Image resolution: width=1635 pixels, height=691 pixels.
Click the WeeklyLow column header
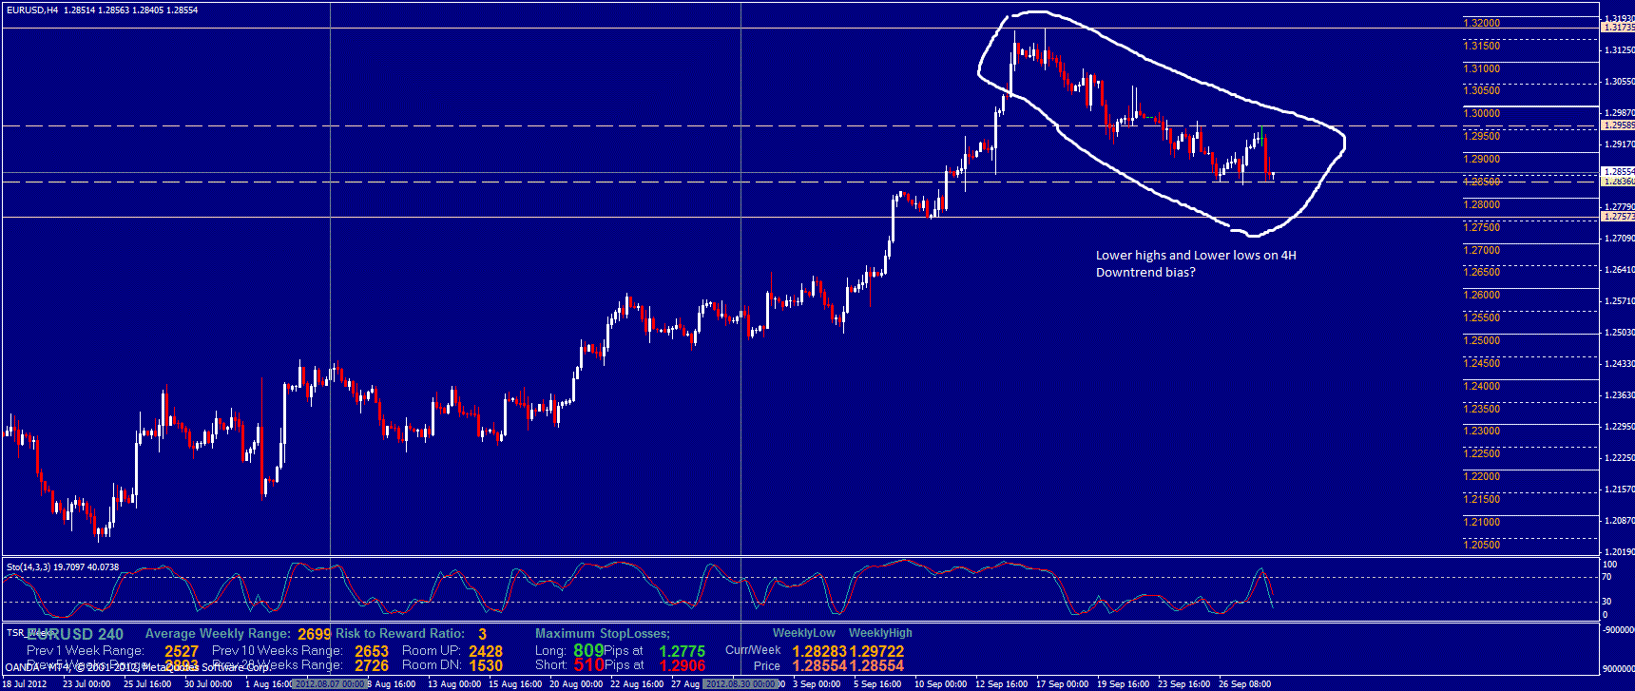pyautogui.click(x=803, y=633)
